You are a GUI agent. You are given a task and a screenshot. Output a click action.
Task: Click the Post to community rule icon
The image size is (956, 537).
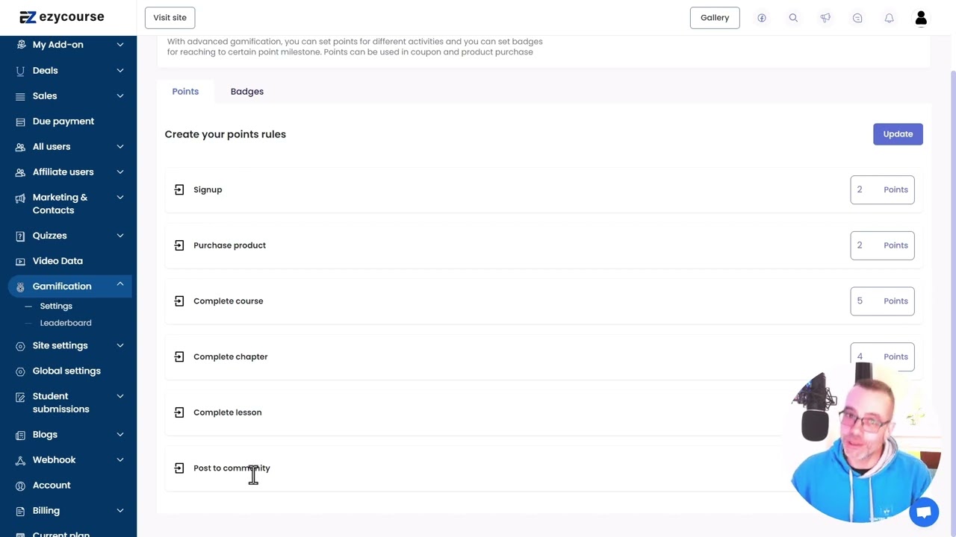point(179,468)
